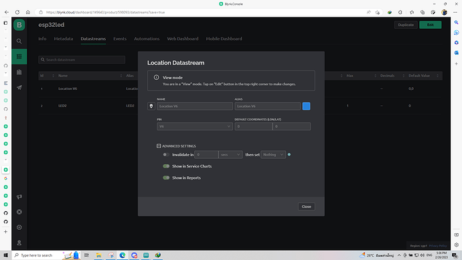Click the location pin icon beside Name field
The height and width of the screenshot is (260, 462).
(151, 106)
